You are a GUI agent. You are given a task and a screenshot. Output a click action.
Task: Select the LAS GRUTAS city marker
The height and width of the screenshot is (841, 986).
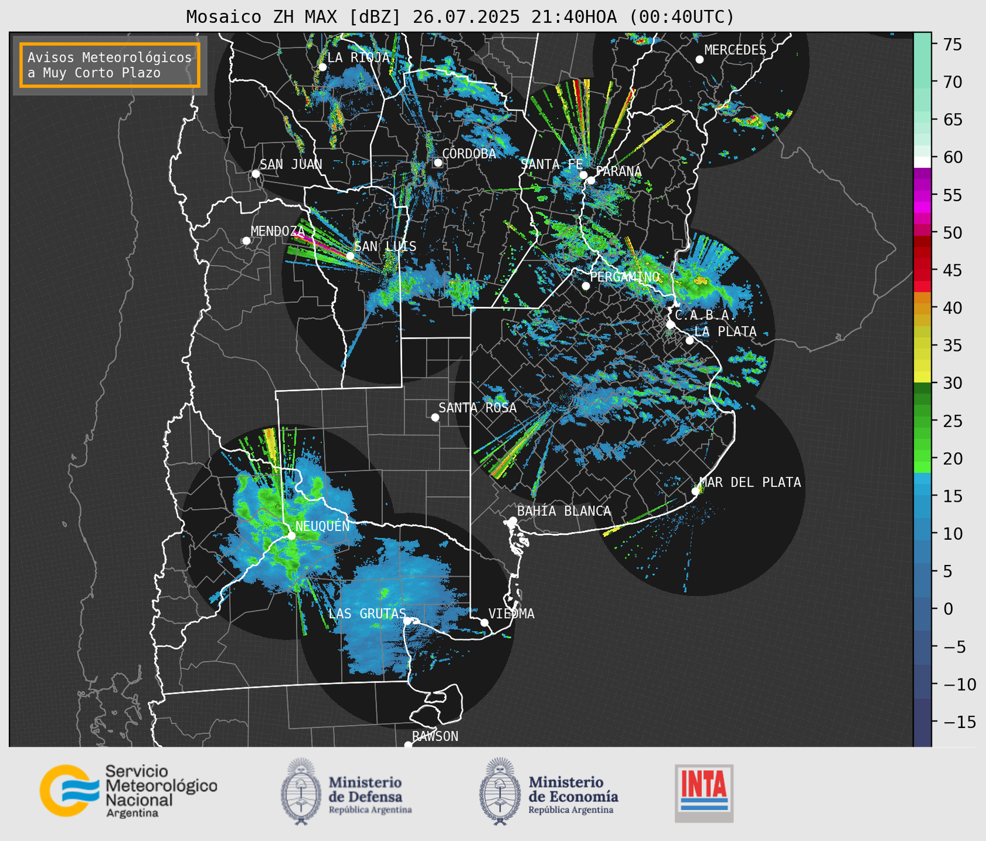coord(407,621)
